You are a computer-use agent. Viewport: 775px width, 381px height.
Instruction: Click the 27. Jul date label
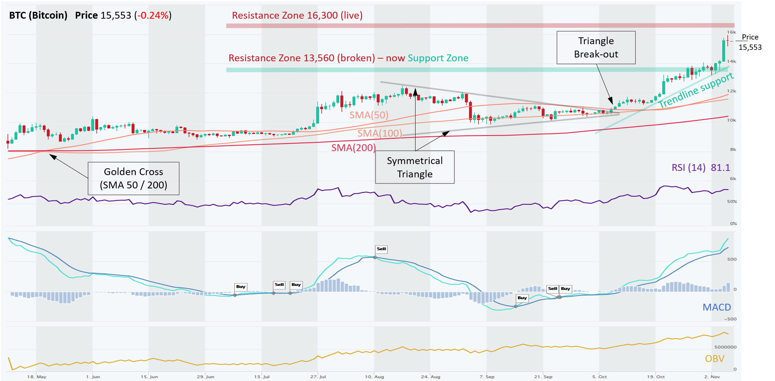[318, 376]
